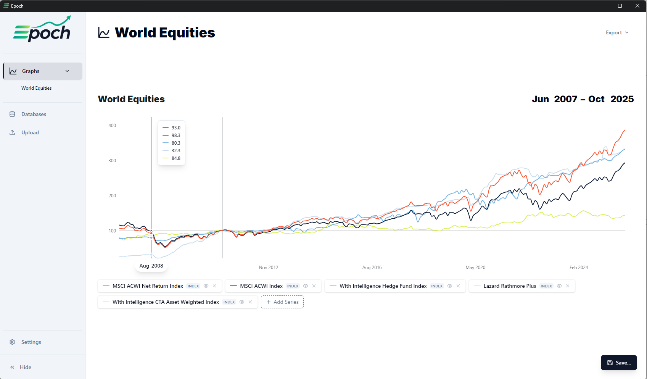Click the May 2020 x-axis label
Image resolution: width=647 pixels, height=379 pixels.
tap(475, 268)
